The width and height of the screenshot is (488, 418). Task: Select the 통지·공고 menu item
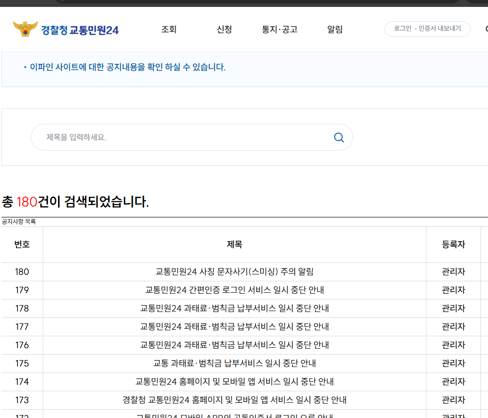coord(280,29)
